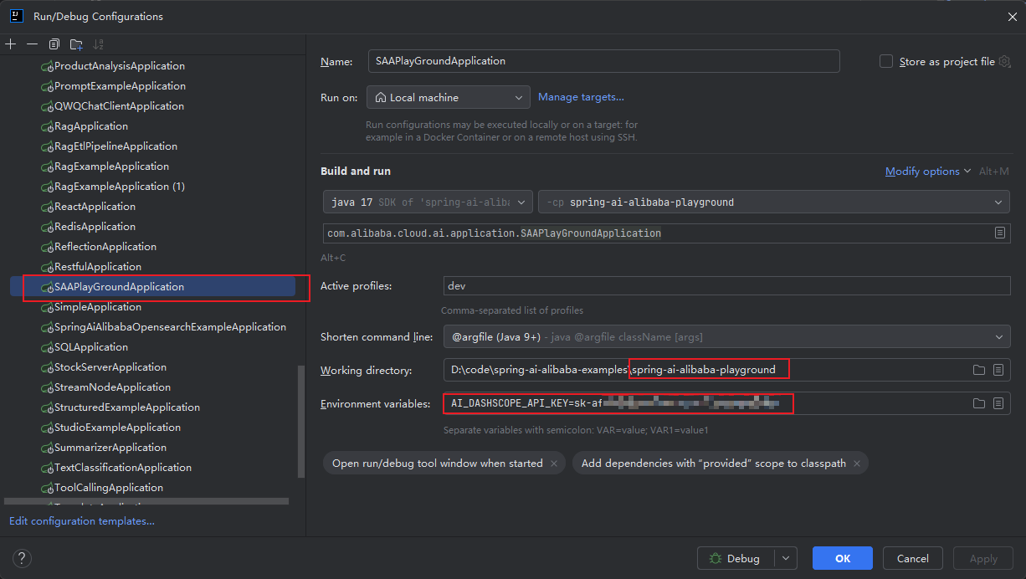
Task: Close the Run/Debug Configurations dialog
Action: point(1012,16)
